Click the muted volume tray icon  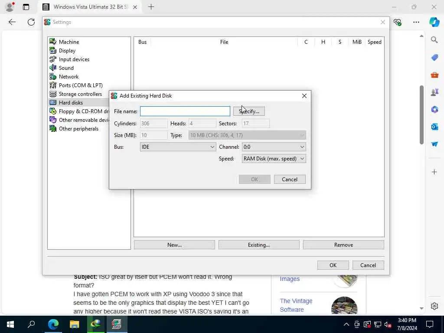388,324
